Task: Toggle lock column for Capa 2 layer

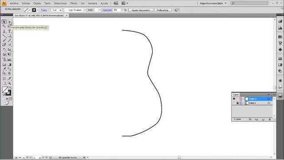Action: click(x=237, y=99)
